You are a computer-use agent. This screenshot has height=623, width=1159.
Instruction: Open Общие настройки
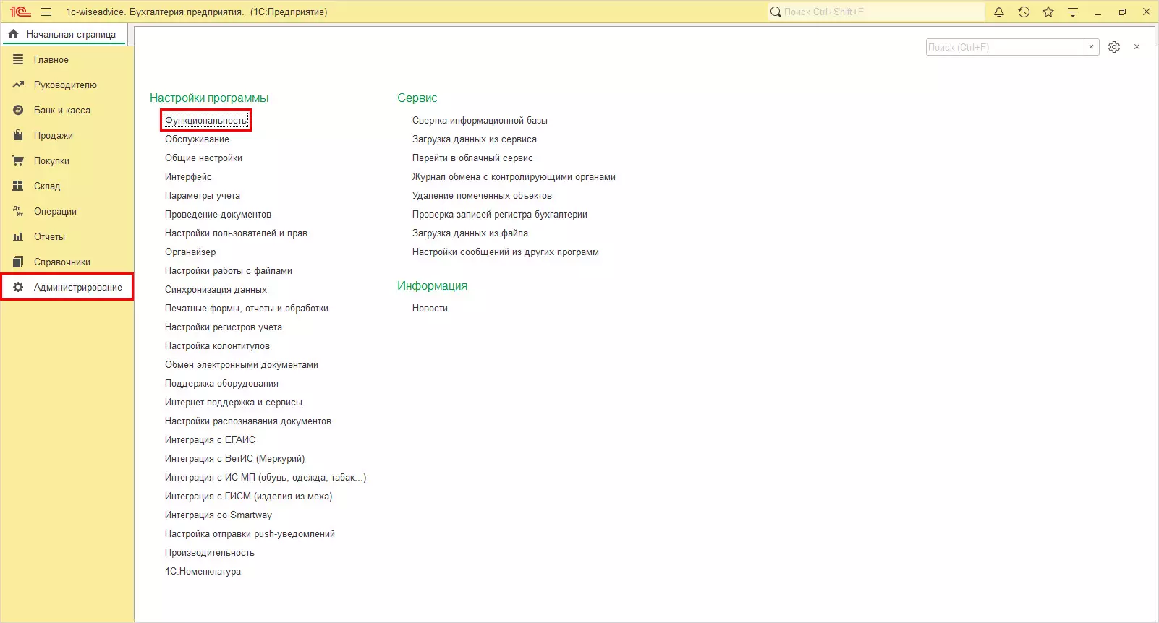[x=203, y=158]
